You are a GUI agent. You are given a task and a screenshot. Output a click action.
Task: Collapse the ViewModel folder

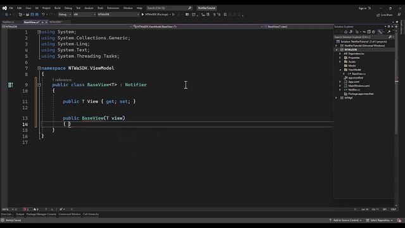click(340, 70)
